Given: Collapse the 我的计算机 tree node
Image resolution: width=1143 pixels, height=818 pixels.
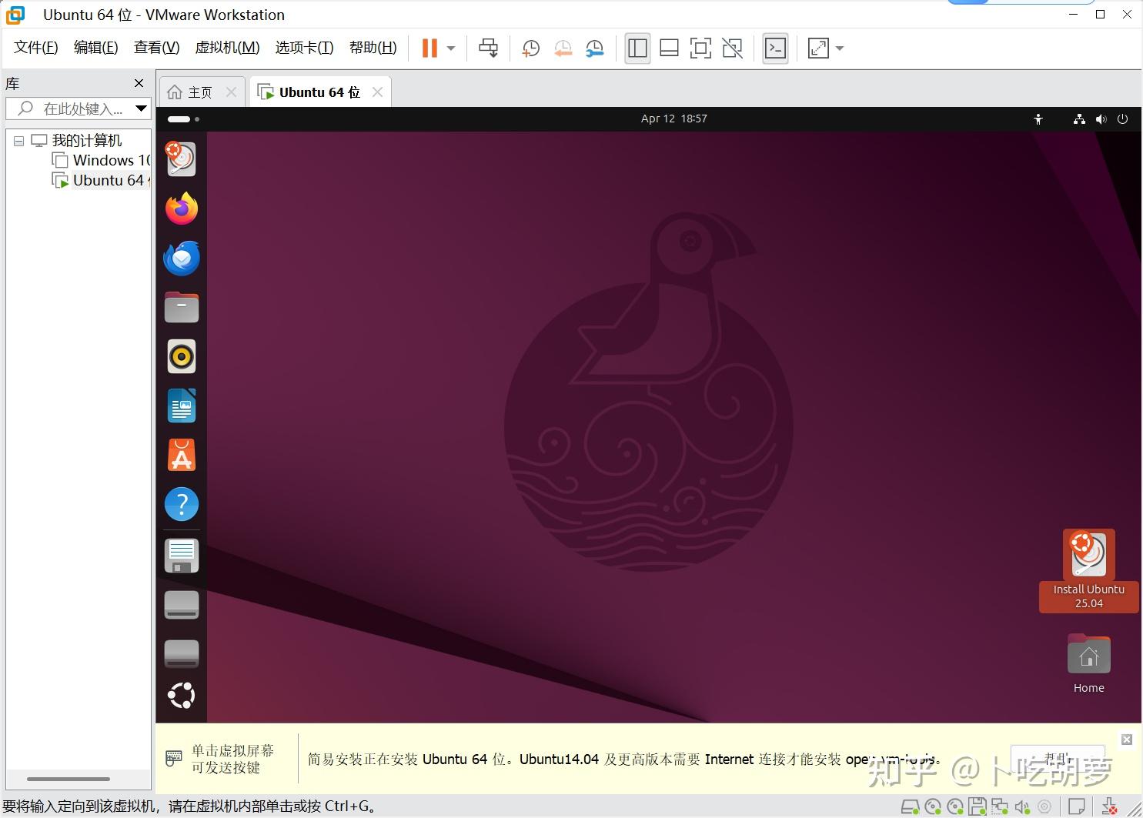Looking at the screenshot, I should coord(18,140).
